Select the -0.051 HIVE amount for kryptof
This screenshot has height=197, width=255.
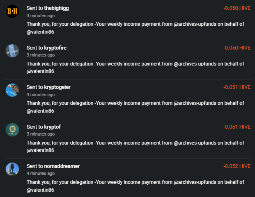pyautogui.click(x=237, y=127)
